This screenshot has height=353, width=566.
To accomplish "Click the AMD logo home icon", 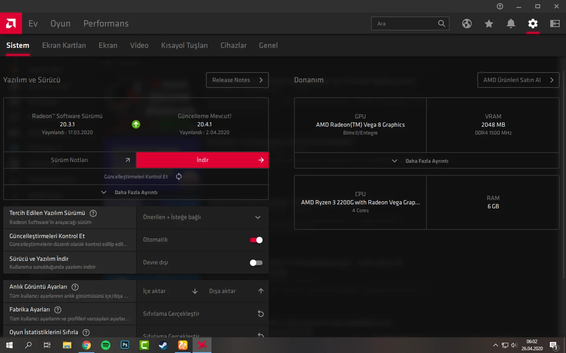I will tap(11, 24).
